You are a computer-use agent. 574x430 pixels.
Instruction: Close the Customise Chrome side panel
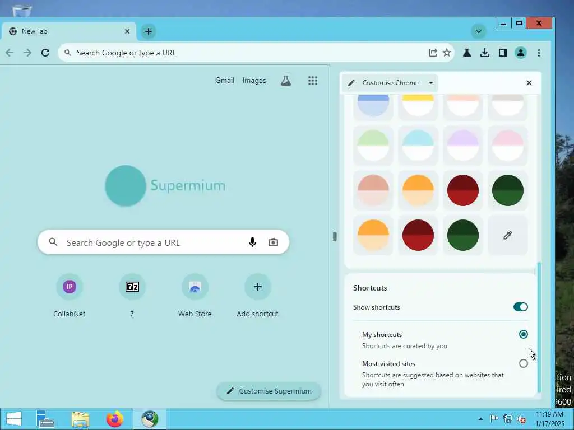(529, 83)
